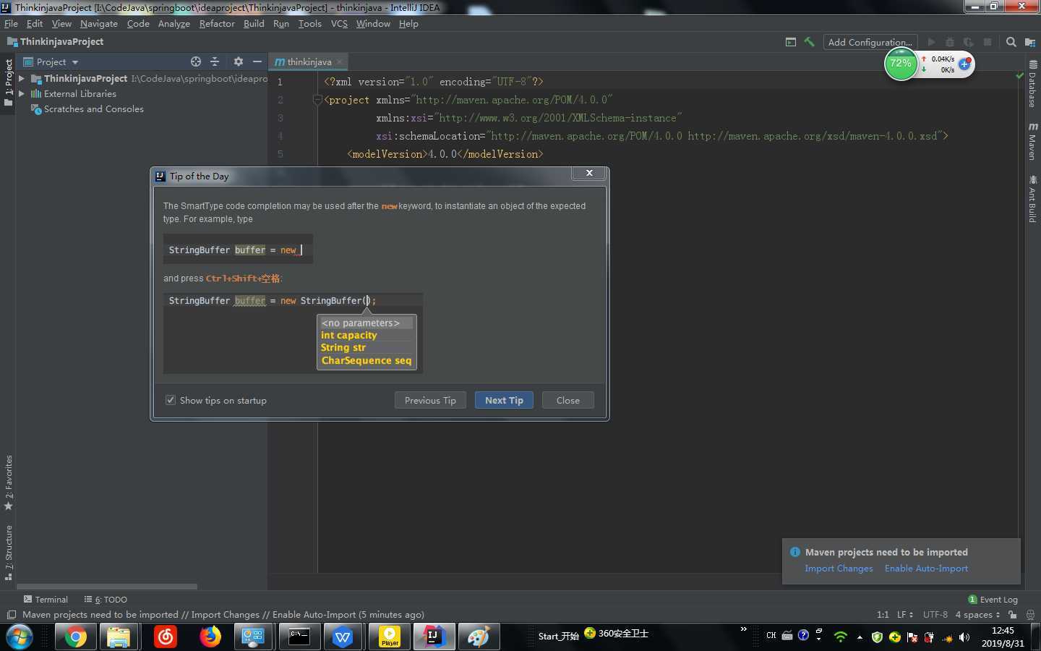Image resolution: width=1041 pixels, height=651 pixels.
Task: Open the Command Prompt taskbar icon
Action: tap(299, 637)
